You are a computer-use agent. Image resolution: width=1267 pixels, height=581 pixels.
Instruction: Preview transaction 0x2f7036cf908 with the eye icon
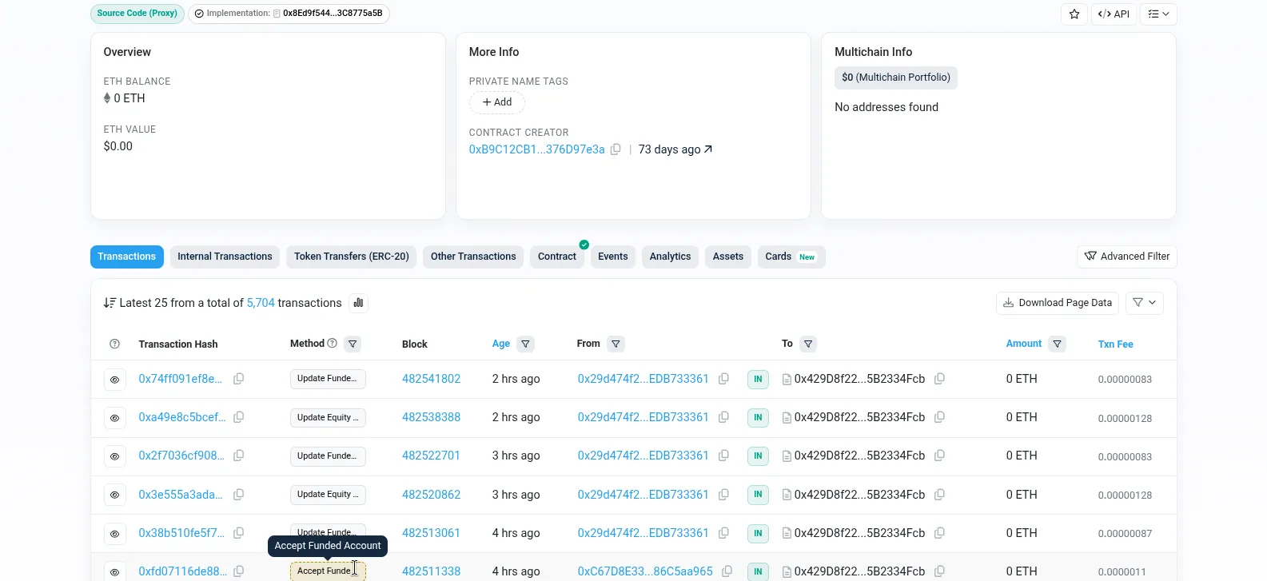click(x=114, y=456)
